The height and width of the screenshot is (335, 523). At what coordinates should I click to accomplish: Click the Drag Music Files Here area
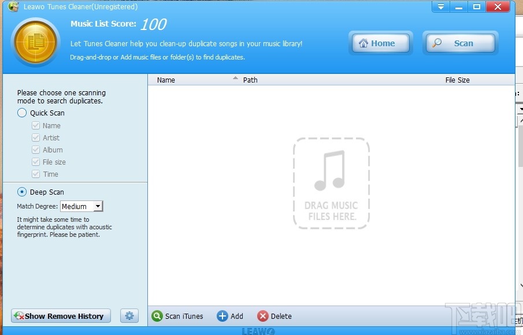331,183
